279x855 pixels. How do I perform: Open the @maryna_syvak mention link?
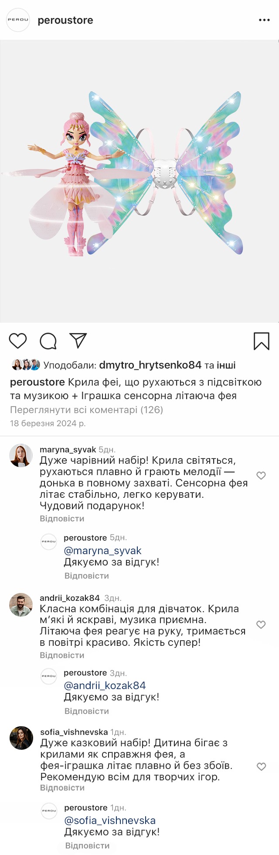tap(102, 551)
